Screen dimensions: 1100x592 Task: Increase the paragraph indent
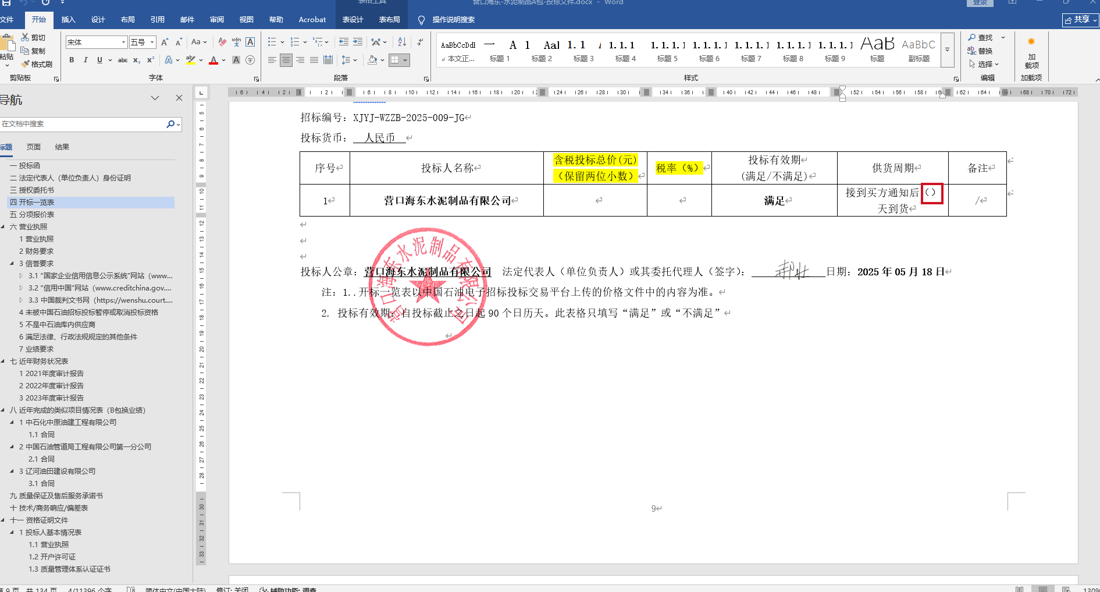point(358,42)
